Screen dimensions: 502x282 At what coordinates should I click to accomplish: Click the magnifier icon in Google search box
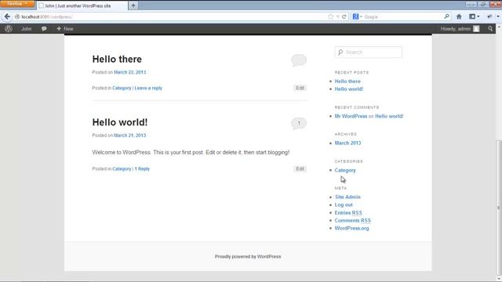446,16
